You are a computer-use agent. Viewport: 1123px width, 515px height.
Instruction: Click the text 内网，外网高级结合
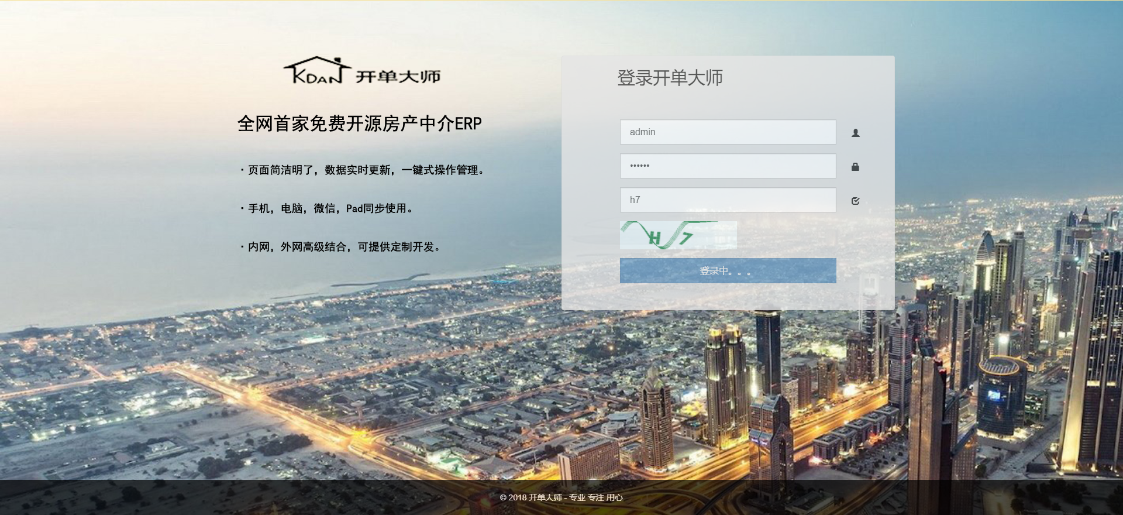coord(297,247)
